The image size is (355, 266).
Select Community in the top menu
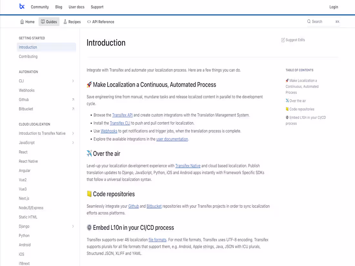[40, 7]
